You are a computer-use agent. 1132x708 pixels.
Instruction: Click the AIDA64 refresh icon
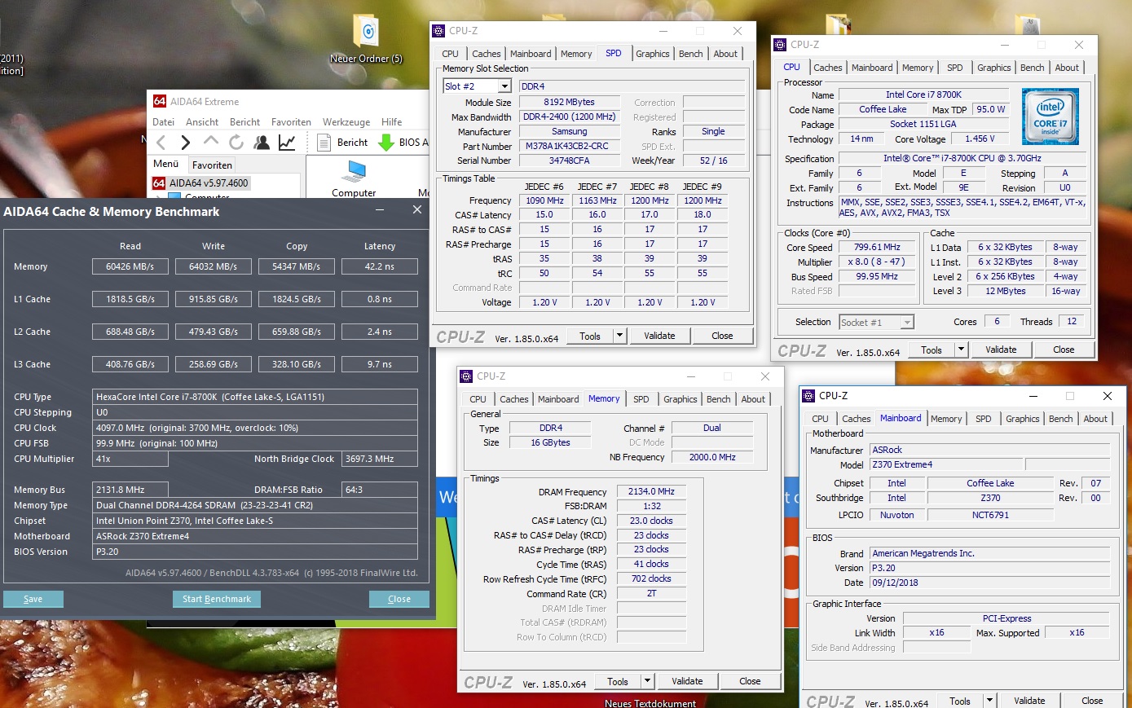(x=236, y=143)
